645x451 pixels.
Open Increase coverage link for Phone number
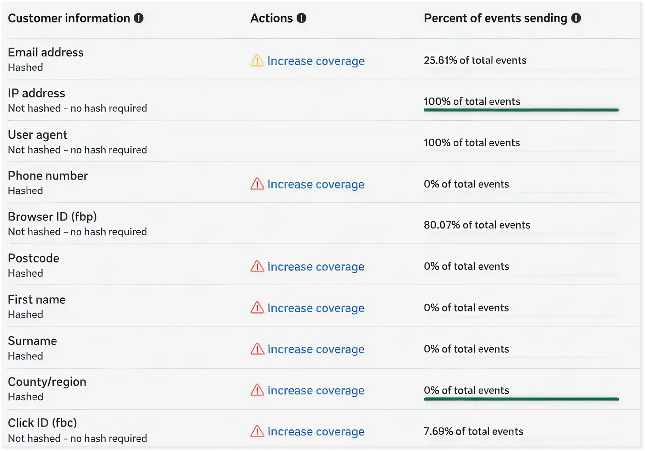point(316,185)
